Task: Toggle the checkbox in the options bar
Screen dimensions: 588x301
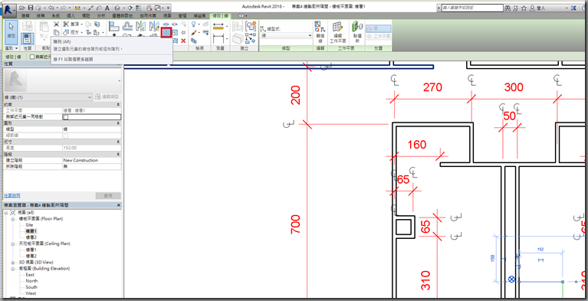Action: pos(32,57)
